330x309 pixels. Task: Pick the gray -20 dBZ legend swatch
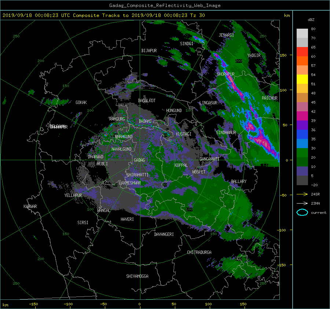302,180
